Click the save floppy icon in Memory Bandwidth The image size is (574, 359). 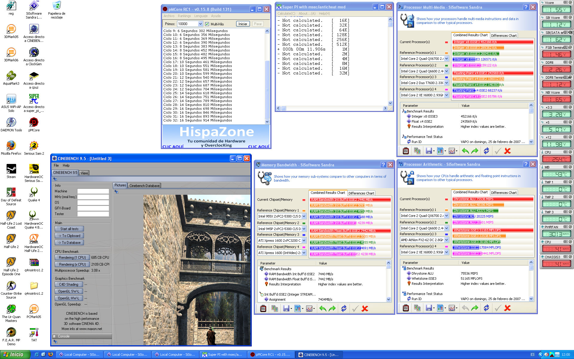pos(286,308)
